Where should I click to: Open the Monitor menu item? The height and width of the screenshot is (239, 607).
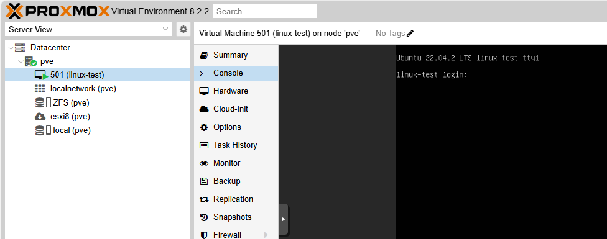tap(236, 163)
